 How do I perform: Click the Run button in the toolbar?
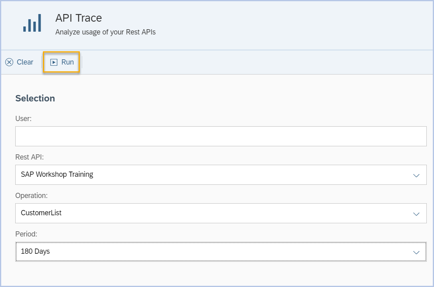[x=61, y=62]
